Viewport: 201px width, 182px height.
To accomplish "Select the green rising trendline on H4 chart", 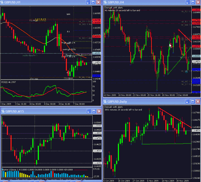I will [179, 61].
